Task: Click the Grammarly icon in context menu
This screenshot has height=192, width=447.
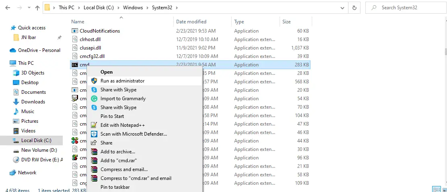Action: pyautogui.click(x=94, y=99)
